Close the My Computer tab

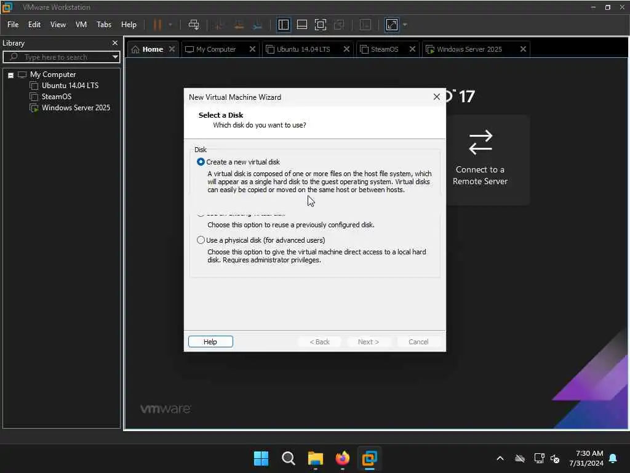(x=252, y=49)
